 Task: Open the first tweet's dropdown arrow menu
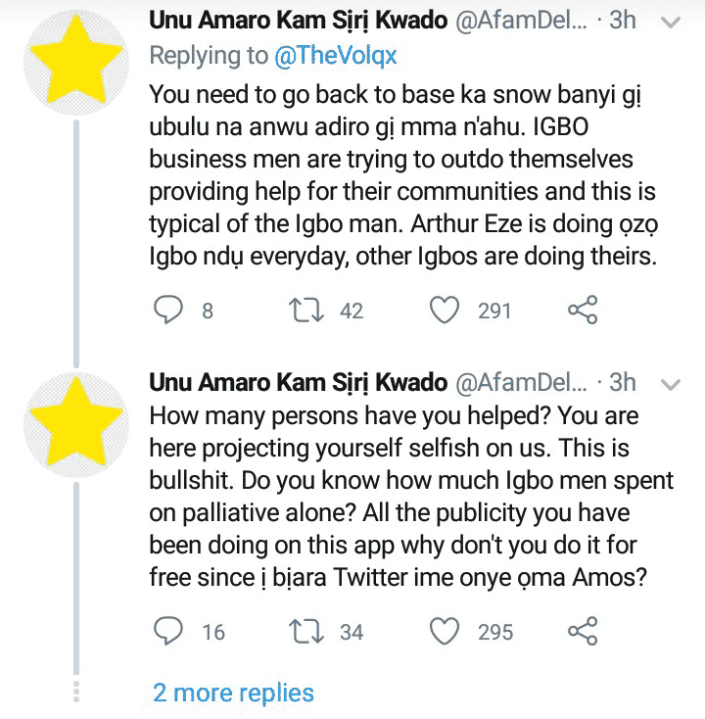(x=671, y=21)
